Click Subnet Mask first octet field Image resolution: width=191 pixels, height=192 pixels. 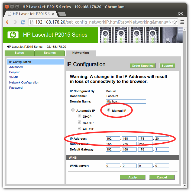(x=113, y=144)
